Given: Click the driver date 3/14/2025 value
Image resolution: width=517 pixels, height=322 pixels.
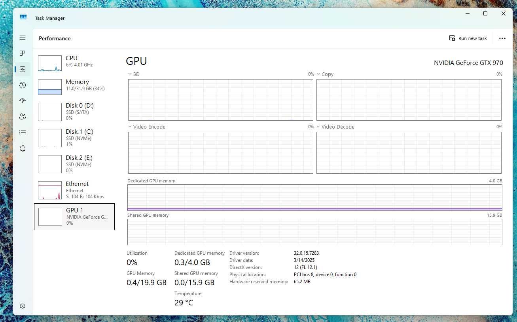Looking at the screenshot, I should coord(304,260).
